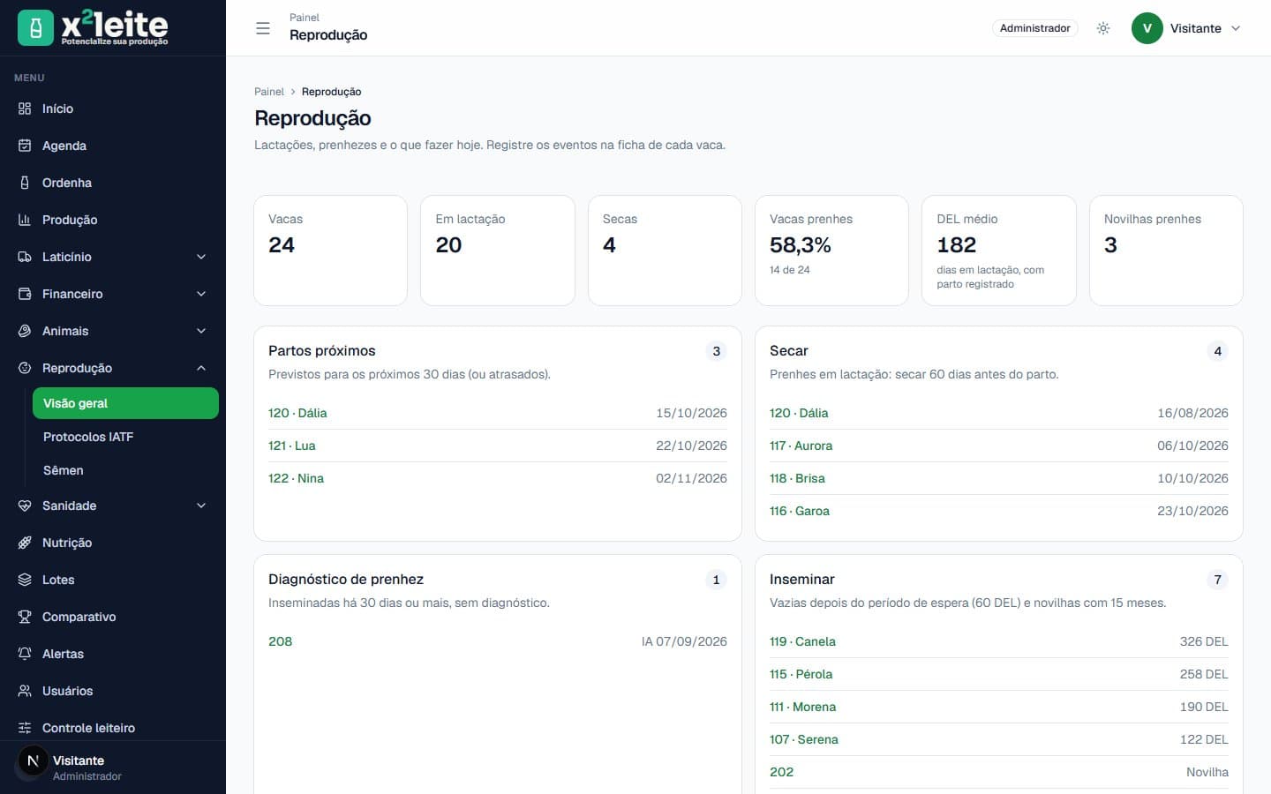Expand the Laticínio submenu chevron

pos(201,257)
